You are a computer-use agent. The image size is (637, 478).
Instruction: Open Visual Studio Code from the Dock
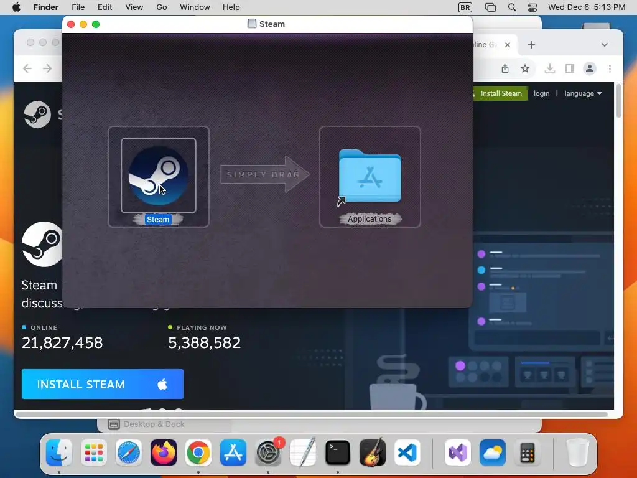click(407, 452)
